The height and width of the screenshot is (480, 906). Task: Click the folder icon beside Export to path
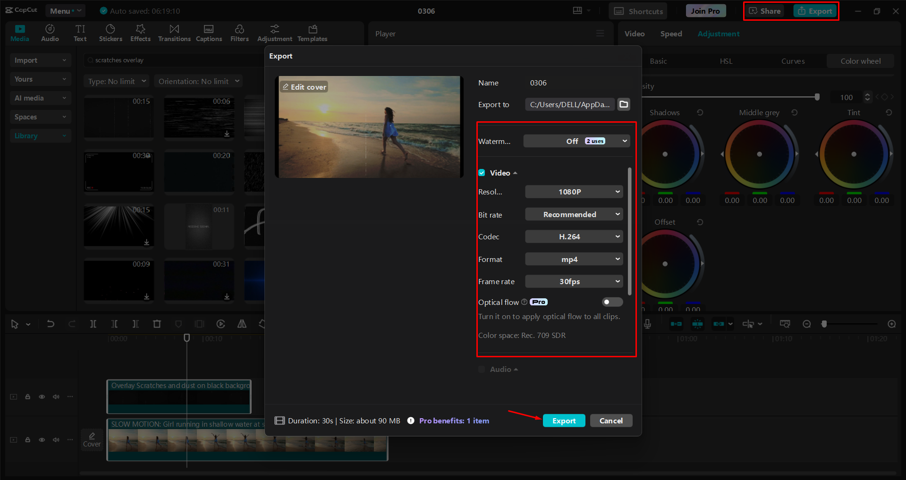pyautogui.click(x=624, y=104)
